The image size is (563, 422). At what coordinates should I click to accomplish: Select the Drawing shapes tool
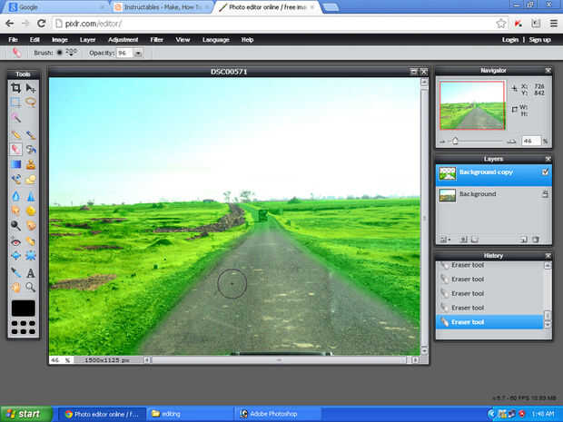31,180
